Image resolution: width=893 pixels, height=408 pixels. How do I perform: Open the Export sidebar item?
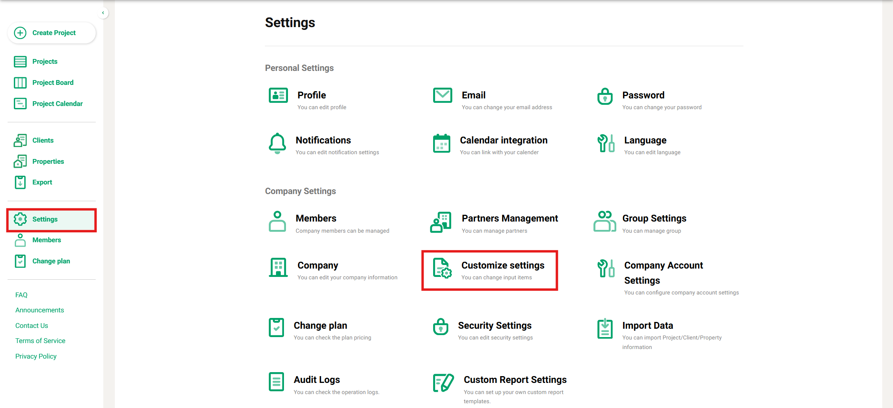pos(42,182)
